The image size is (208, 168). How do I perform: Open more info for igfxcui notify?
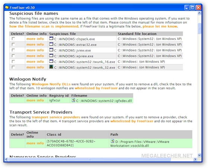click(x=35, y=100)
